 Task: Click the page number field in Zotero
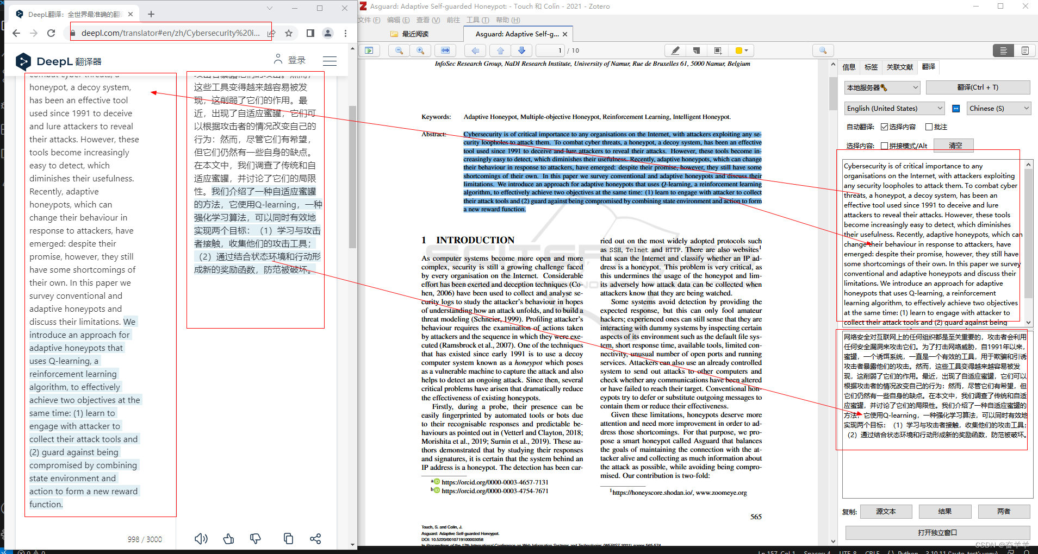(551, 51)
